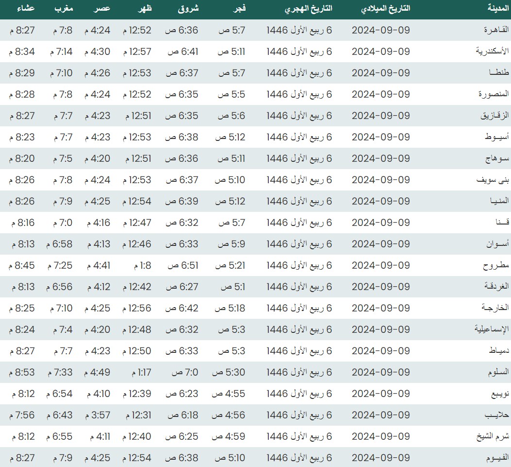
Task: Click the ظهر (Dhuhr) column header
Action: [x=144, y=9]
